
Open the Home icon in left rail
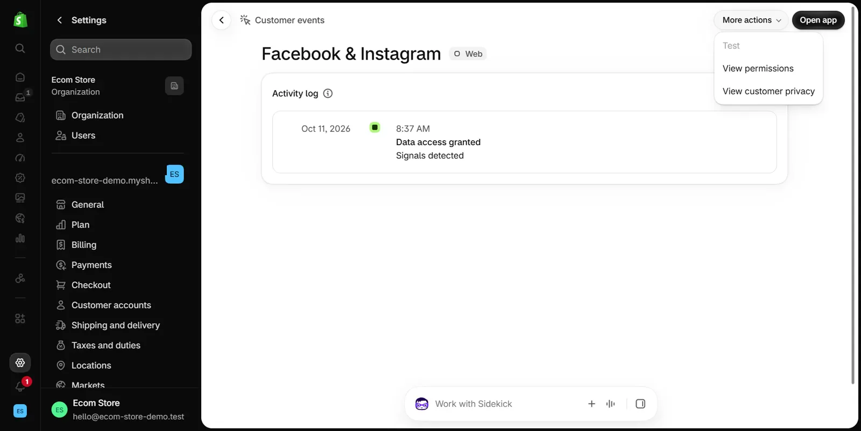[20, 77]
